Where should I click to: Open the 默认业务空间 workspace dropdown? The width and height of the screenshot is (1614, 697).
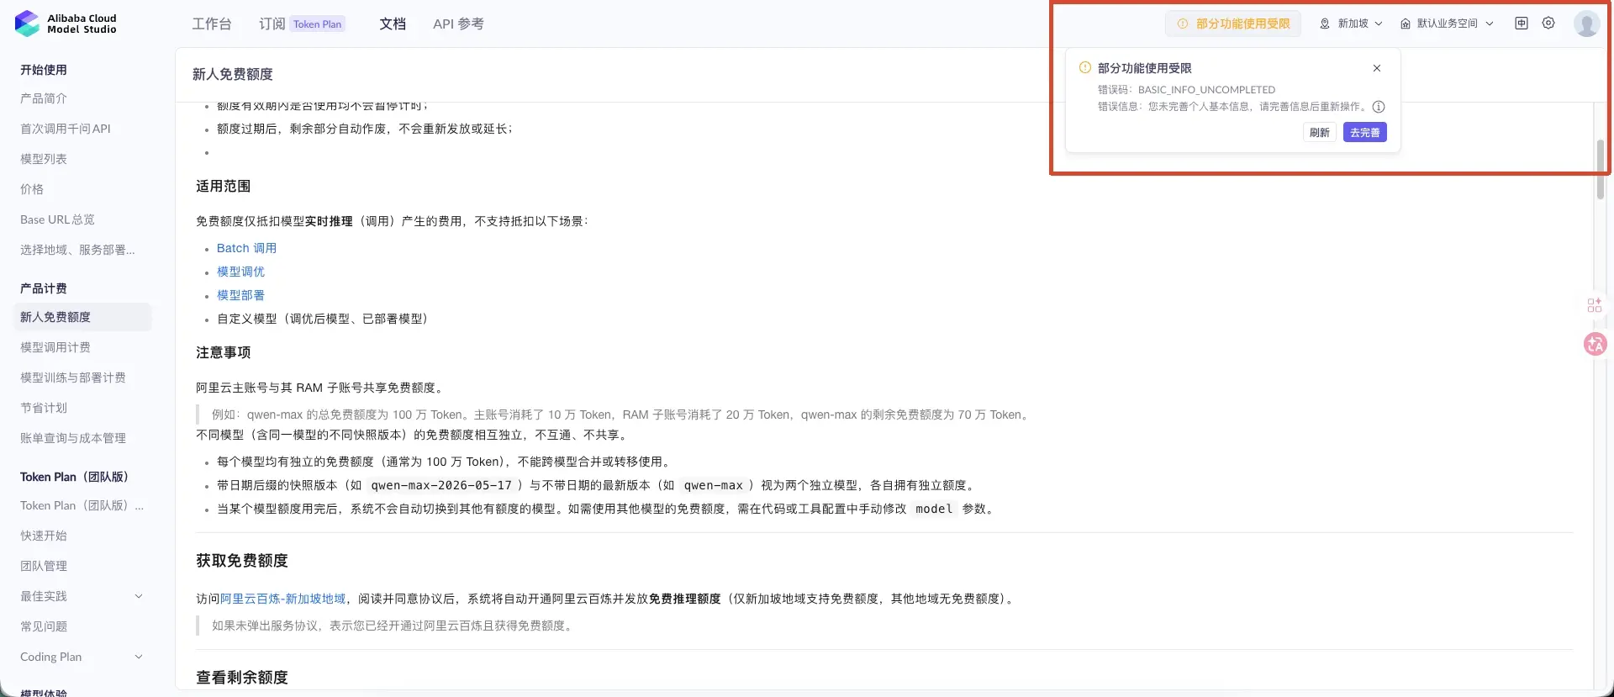pyautogui.click(x=1447, y=24)
